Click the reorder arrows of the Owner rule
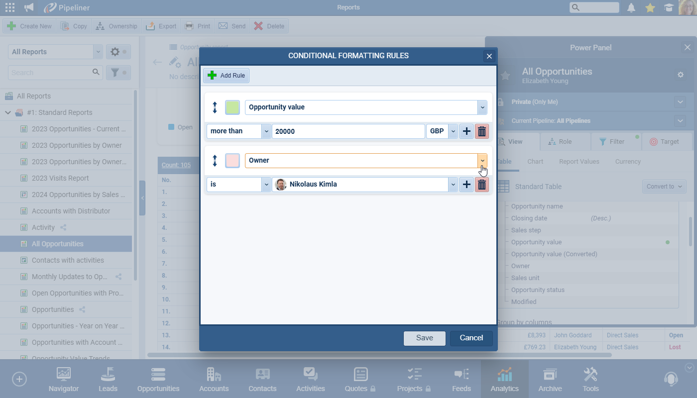The height and width of the screenshot is (398, 697). pyautogui.click(x=215, y=161)
